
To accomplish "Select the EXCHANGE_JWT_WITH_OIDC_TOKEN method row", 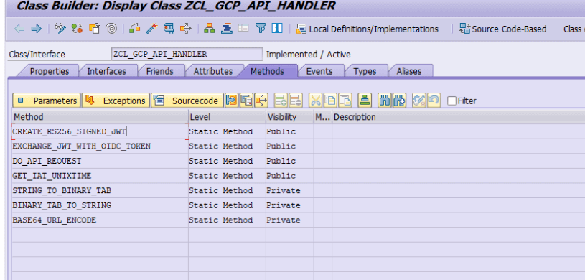I will [100, 146].
